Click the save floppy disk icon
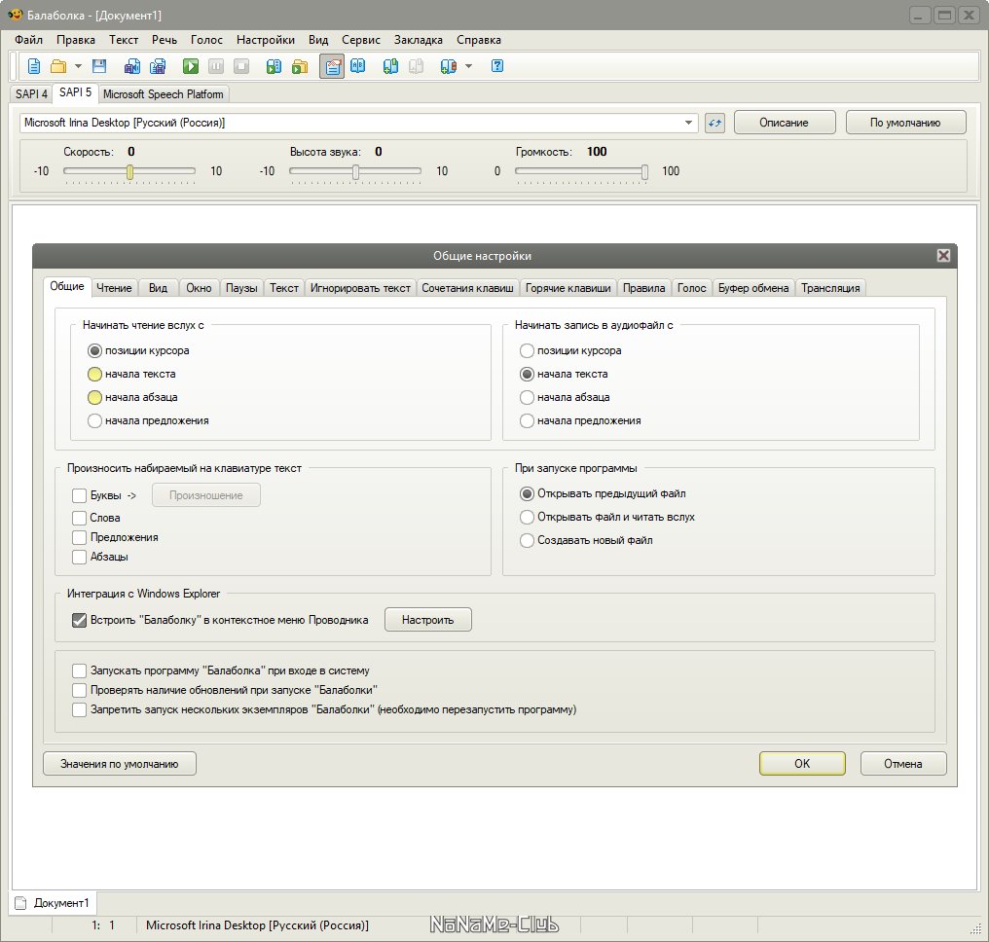Screen dimensions: 989x942 (x=99, y=66)
